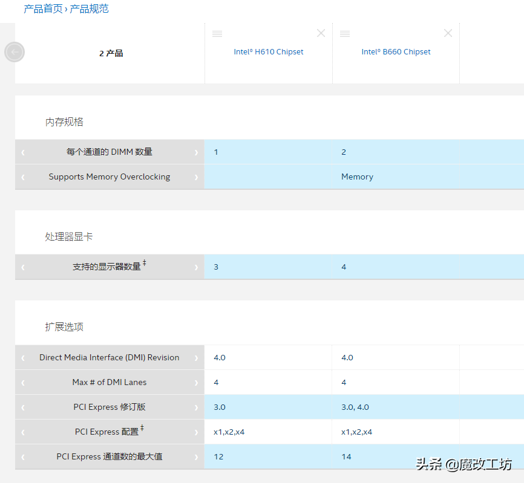This screenshot has height=483, width=524.
Task: Click left chevron on 每个通道的 DIMM 数量 row
Action: [x=23, y=152]
